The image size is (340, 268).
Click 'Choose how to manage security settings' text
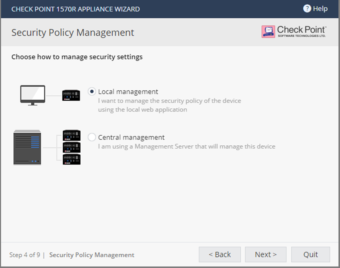77,57
